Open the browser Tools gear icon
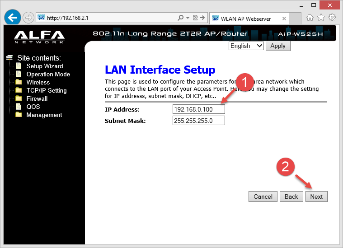 [x=332, y=17]
